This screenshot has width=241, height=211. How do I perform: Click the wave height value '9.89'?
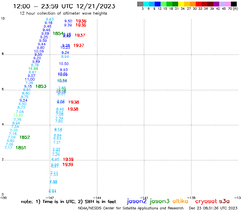coord(36,62)
